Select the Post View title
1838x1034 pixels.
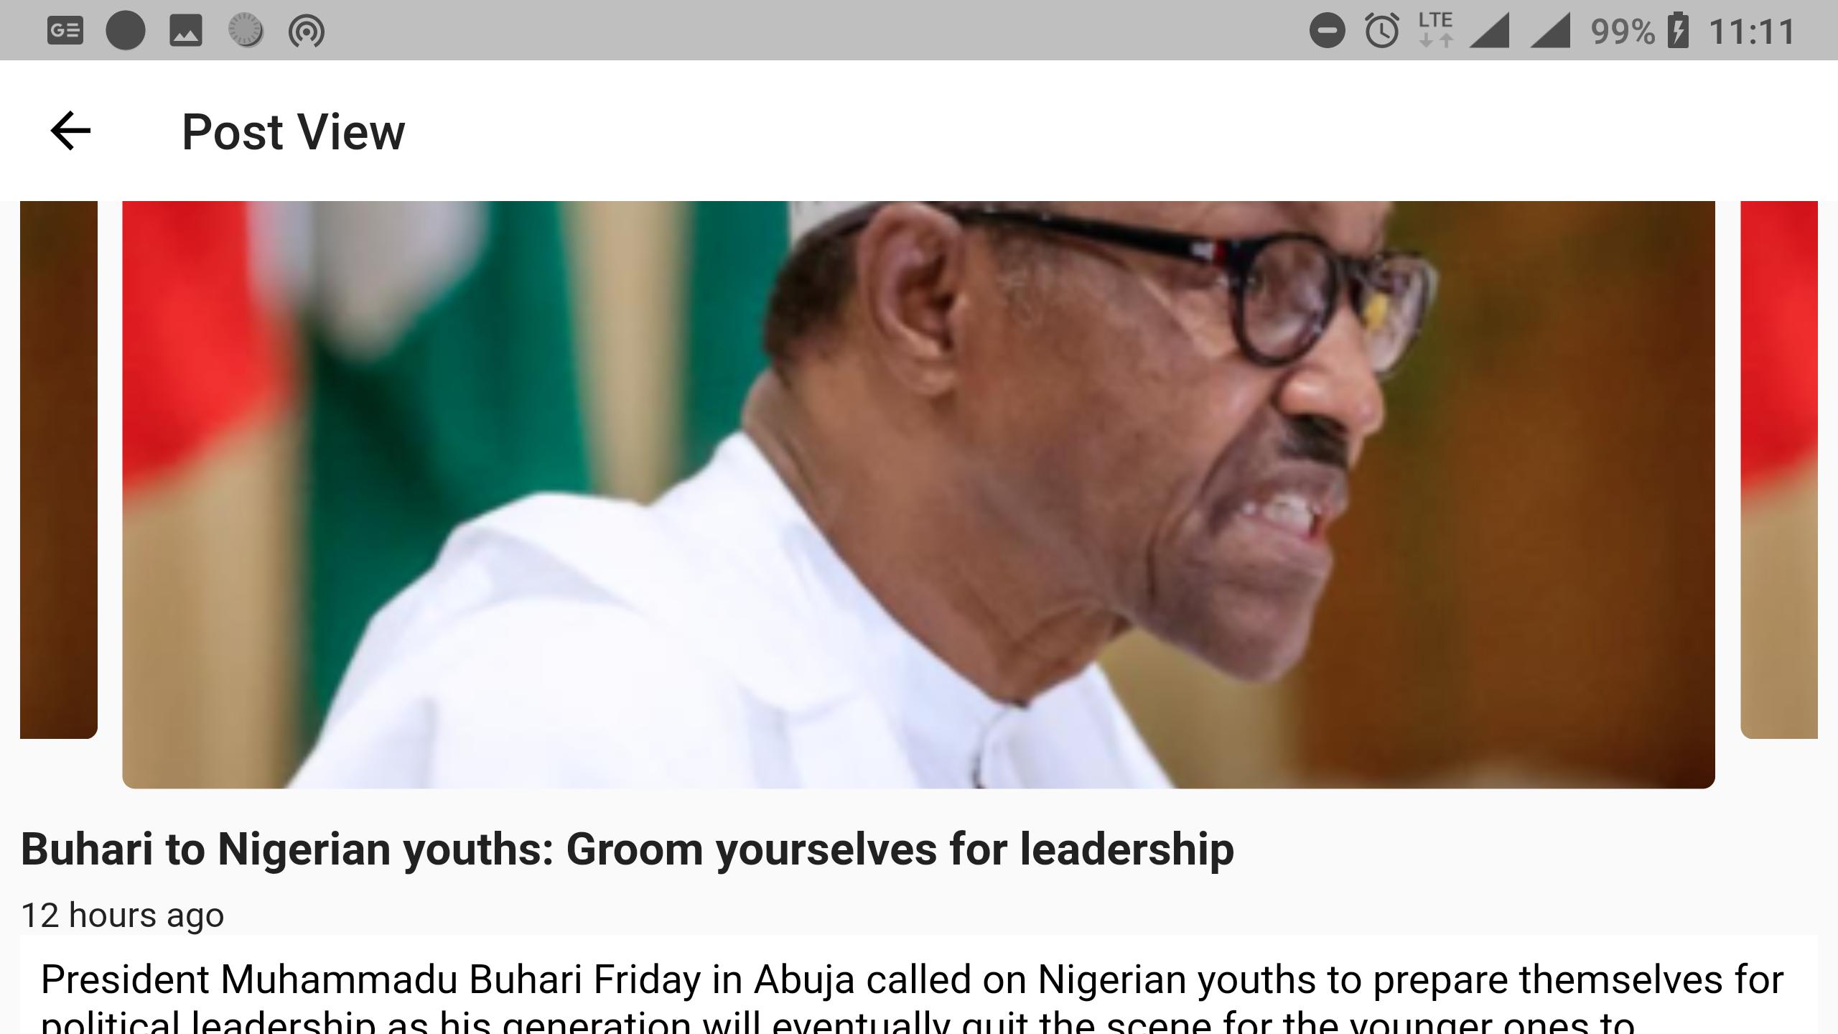click(293, 132)
